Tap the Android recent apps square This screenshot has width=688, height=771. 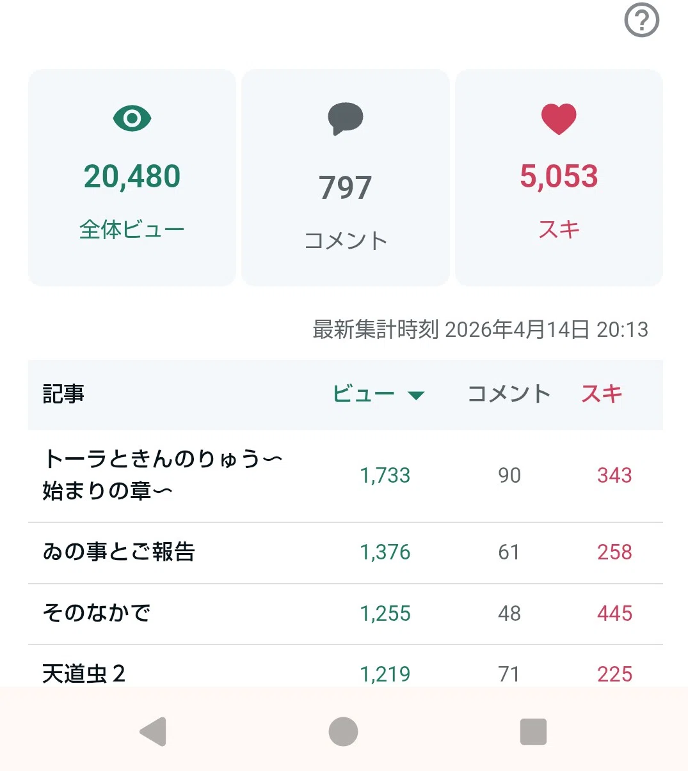coord(533,731)
